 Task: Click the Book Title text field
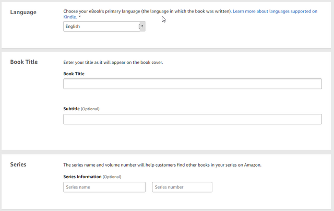tap(193, 84)
